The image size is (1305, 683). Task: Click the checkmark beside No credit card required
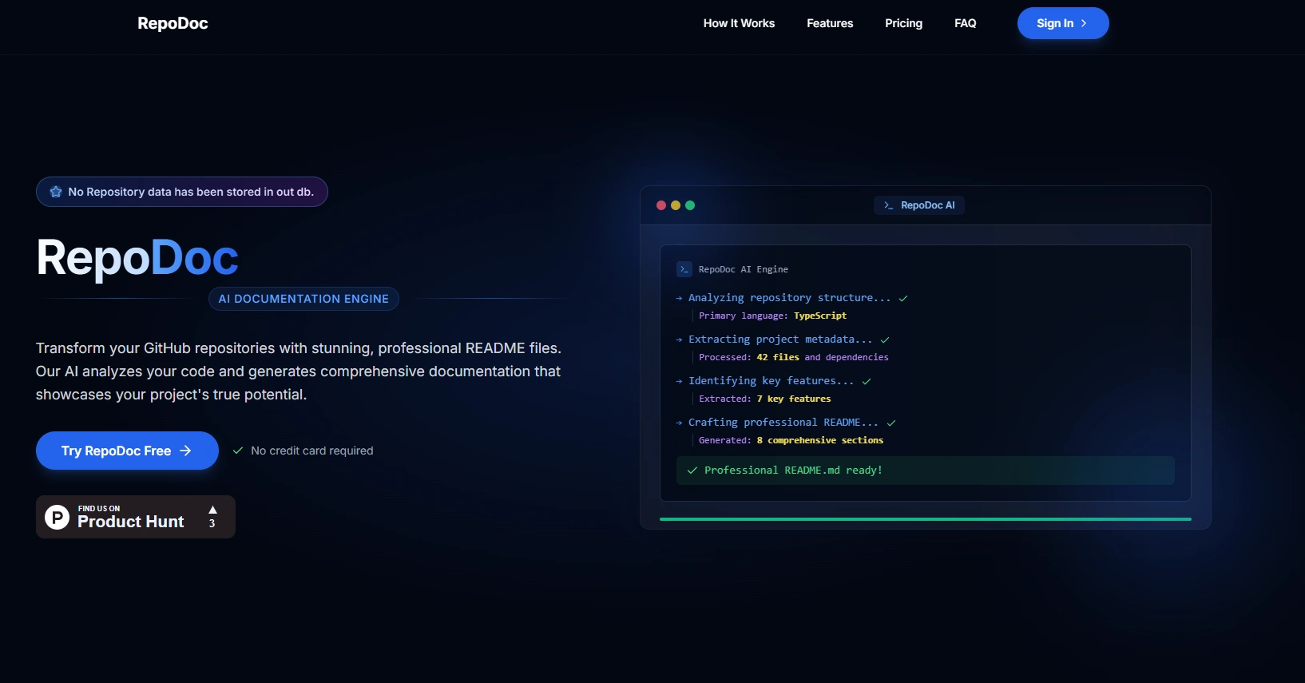[x=238, y=451]
